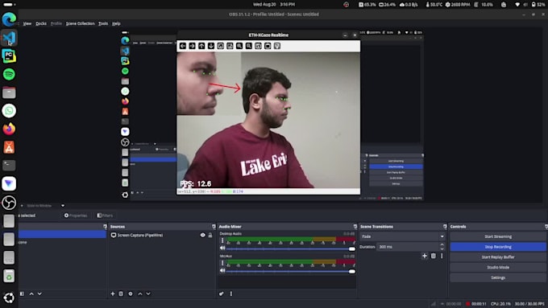Screen dimensions: 548x308
Task: Open Mic/Aux options three-dot menu
Action: [x=222, y=263]
